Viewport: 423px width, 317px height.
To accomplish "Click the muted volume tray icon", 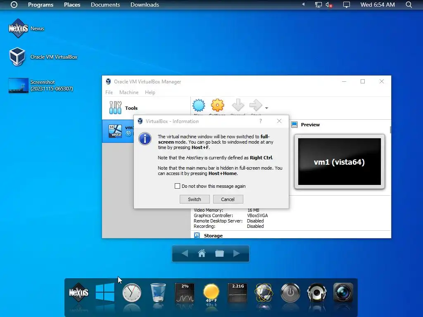I will click(x=329, y=5).
